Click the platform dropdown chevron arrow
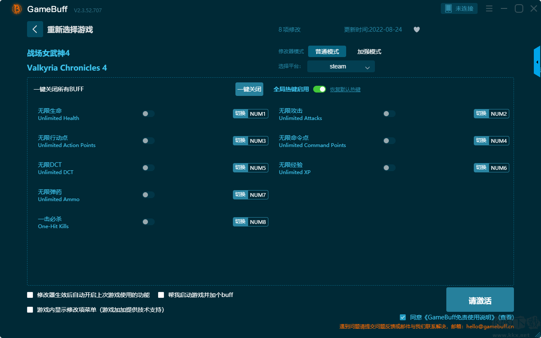The image size is (541, 338). point(367,67)
